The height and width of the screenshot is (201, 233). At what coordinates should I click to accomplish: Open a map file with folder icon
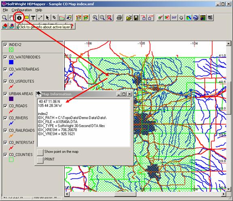tap(129, 18)
